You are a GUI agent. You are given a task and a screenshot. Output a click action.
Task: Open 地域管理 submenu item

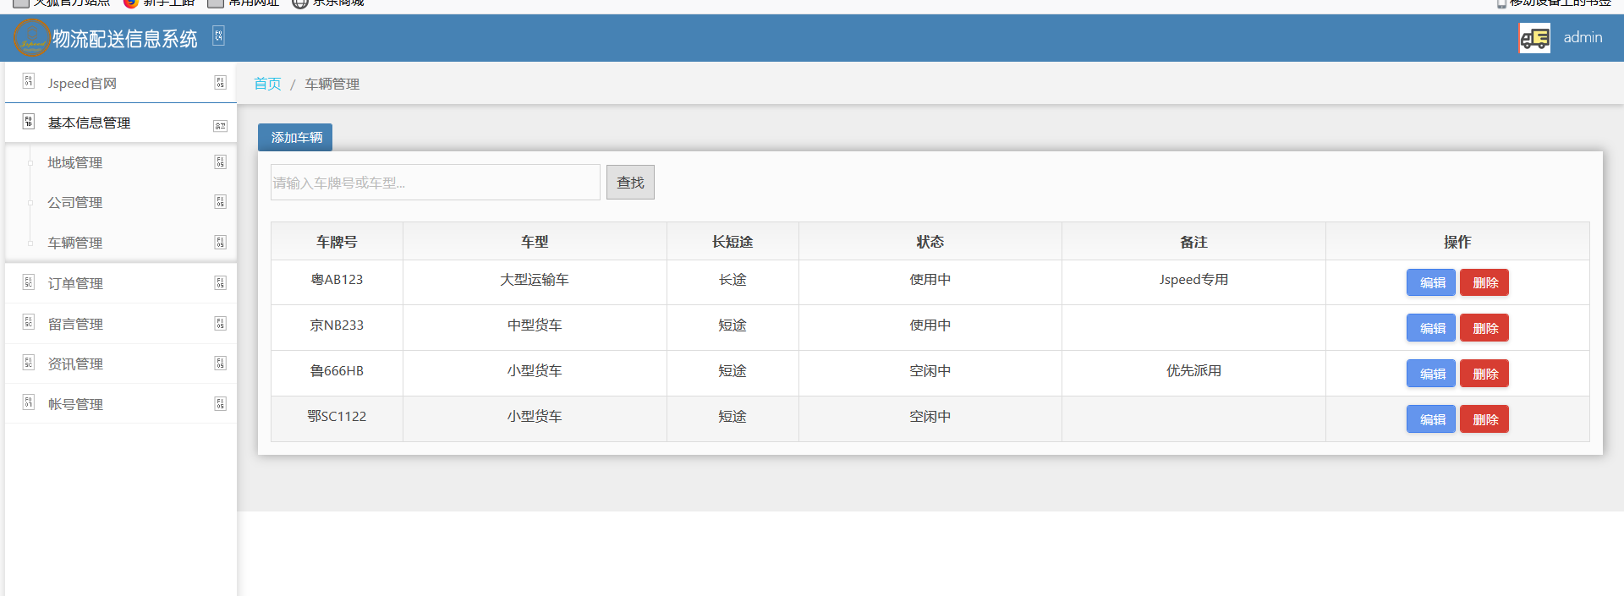pos(121,162)
